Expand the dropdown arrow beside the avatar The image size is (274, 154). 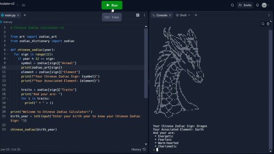tap(268, 5)
